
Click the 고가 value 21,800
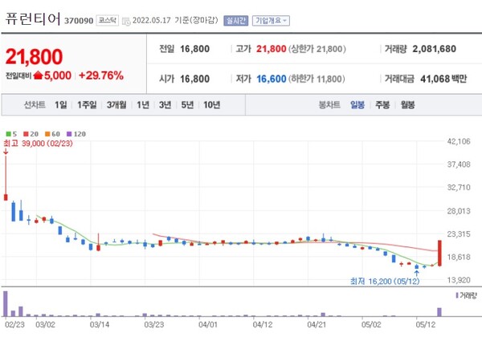pyautogui.click(x=272, y=49)
